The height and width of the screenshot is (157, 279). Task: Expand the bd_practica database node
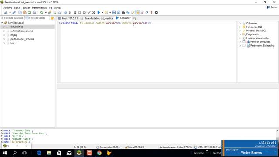tap(4, 27)
